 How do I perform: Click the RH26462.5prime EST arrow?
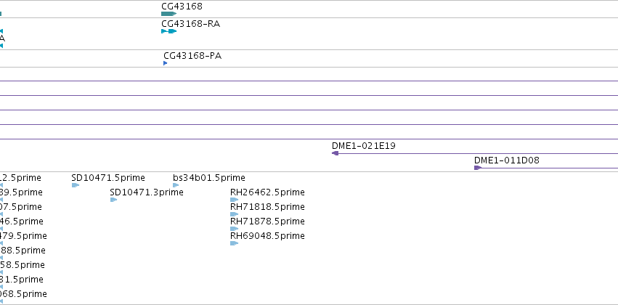point(234,200)
